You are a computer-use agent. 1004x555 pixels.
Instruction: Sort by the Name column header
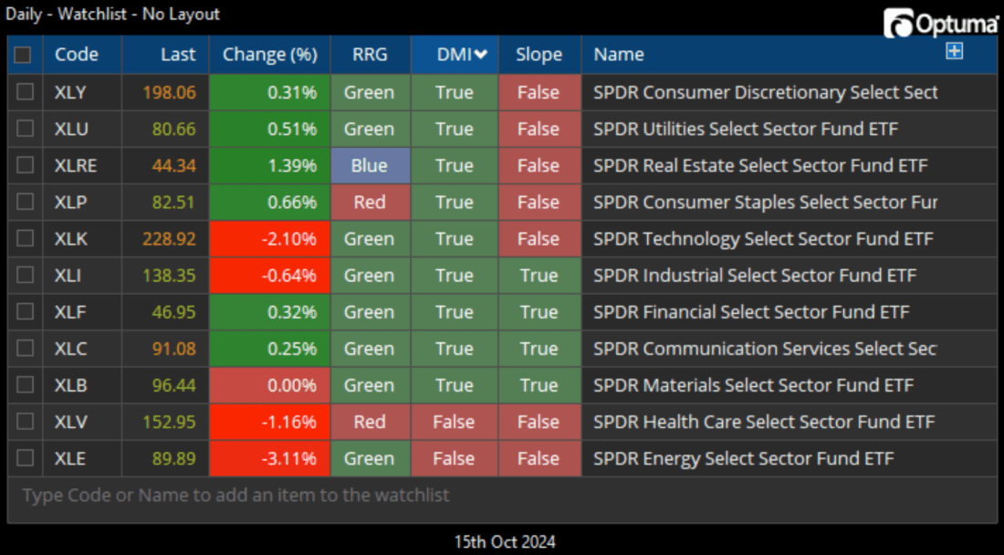click(790, 55)
